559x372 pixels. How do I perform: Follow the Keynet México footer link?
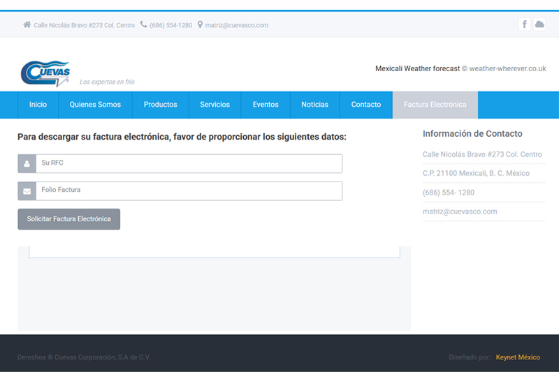click(x=518, y=357)
